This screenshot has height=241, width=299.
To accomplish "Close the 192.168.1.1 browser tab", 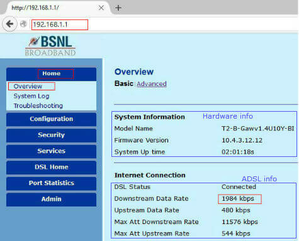I will point(101,8).
